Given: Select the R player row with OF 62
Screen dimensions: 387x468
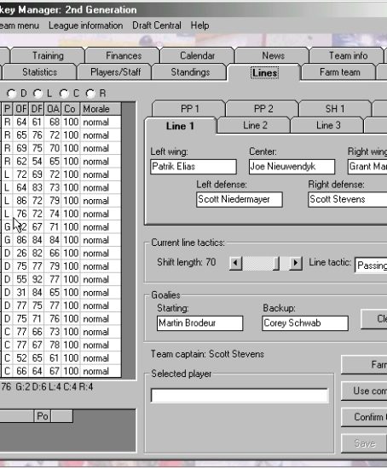Looking at the screenshot, I should 61,162.
